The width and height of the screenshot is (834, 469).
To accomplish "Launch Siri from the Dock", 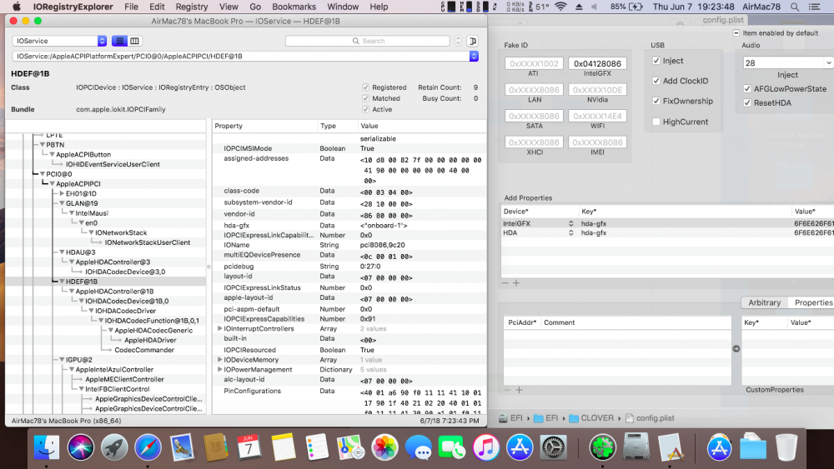I will (80, 447).
